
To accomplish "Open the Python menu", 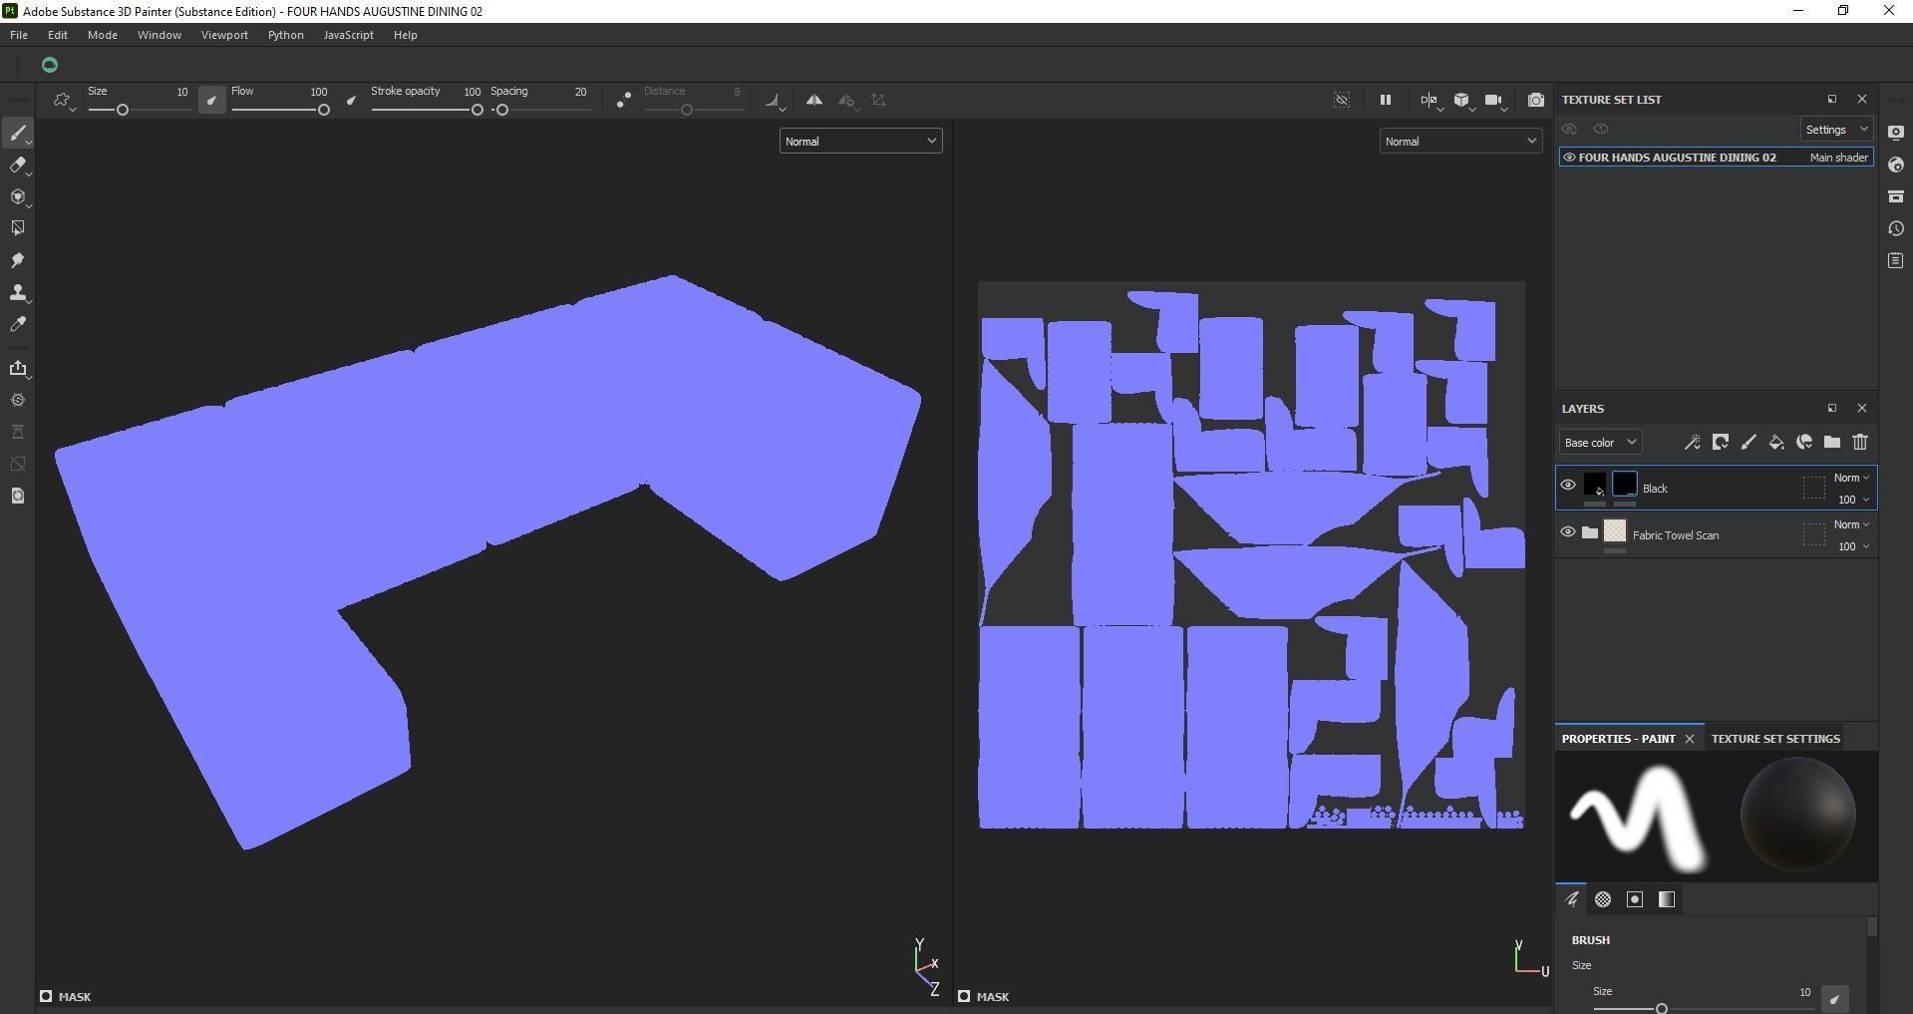I will [286, 35].
